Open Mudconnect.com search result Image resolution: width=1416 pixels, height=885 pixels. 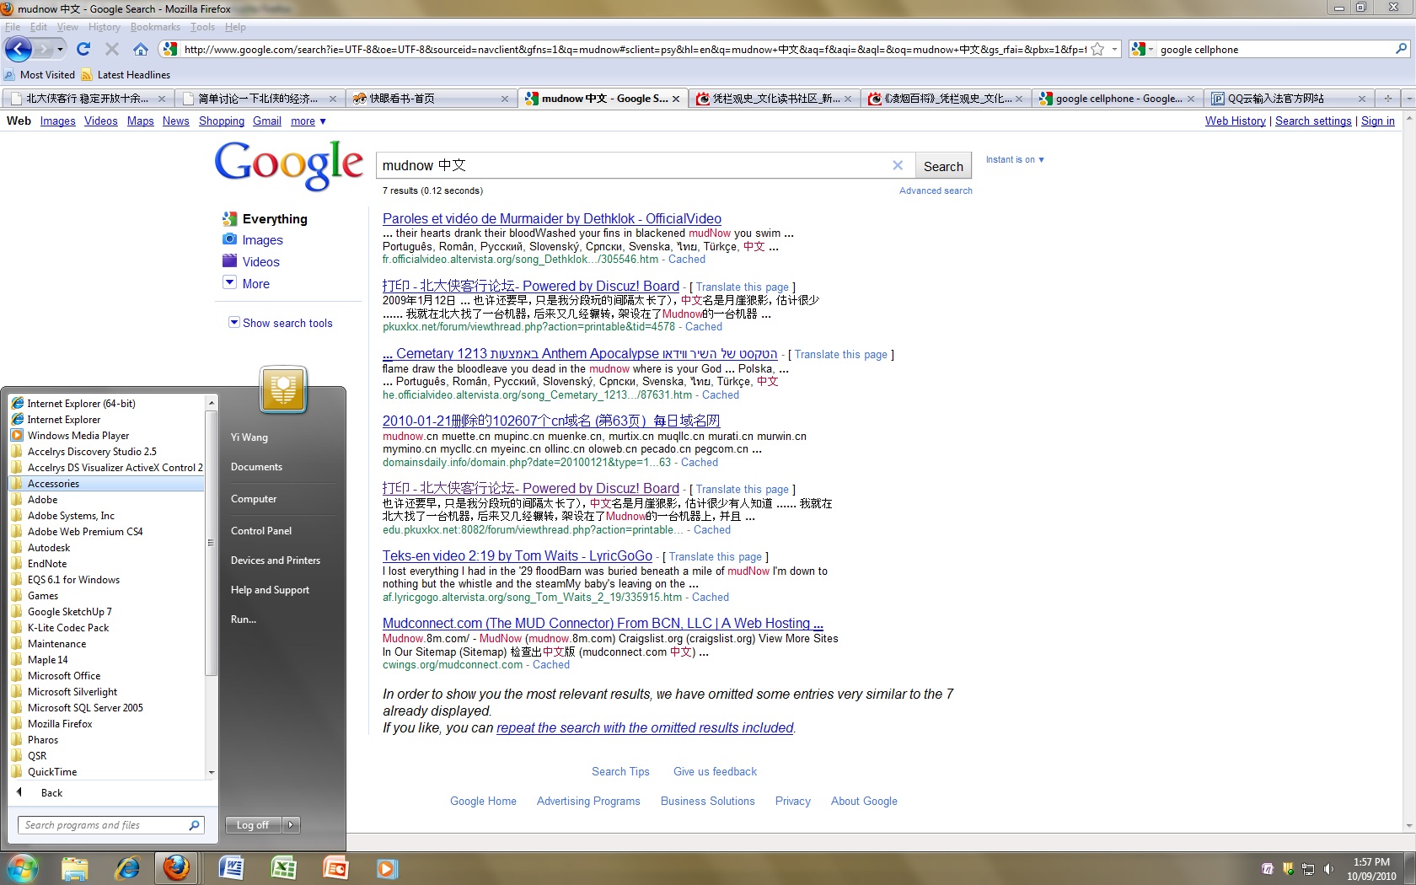click(x=603, y=623)
